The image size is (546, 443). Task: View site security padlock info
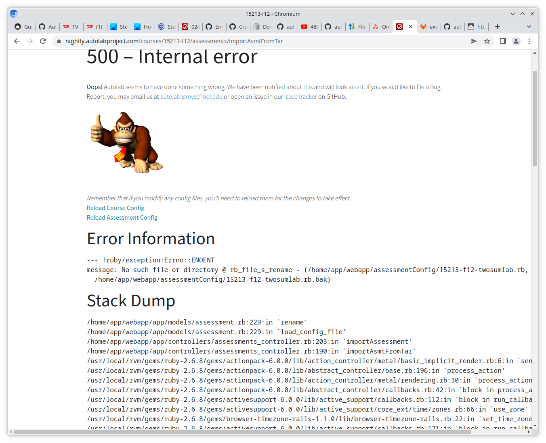(59, 41)
